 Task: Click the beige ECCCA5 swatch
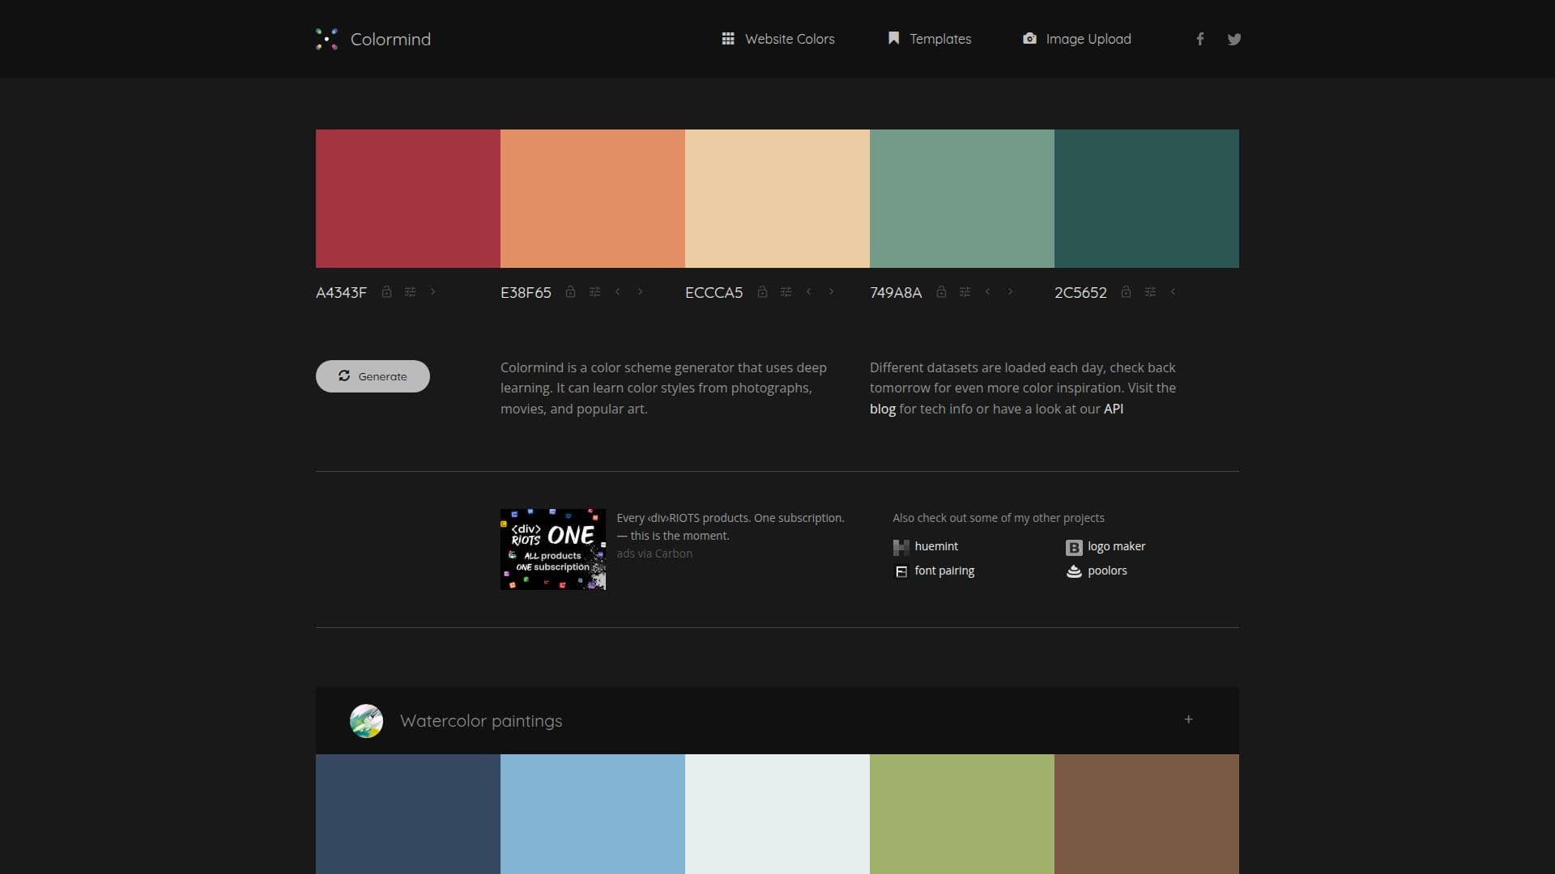point(777,198)
